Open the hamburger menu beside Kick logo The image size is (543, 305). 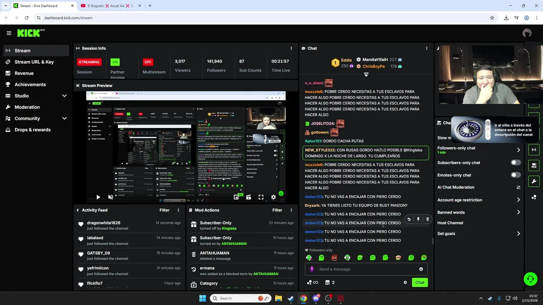coord(9,33)
